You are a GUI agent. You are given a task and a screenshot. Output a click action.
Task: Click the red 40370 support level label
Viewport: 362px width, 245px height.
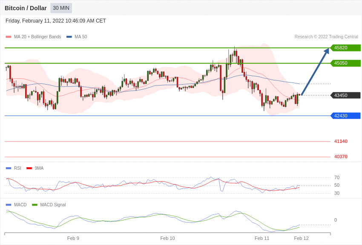click(x=341, y=157)
